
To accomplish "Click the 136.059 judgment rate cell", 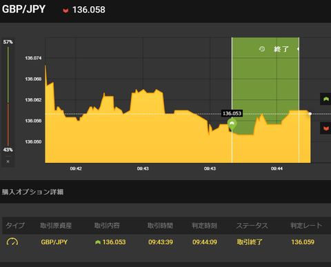I will 303,242.
